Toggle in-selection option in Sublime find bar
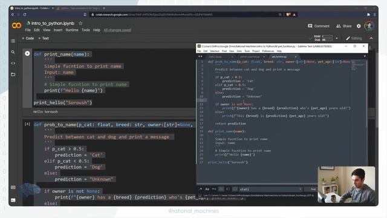 228,190
